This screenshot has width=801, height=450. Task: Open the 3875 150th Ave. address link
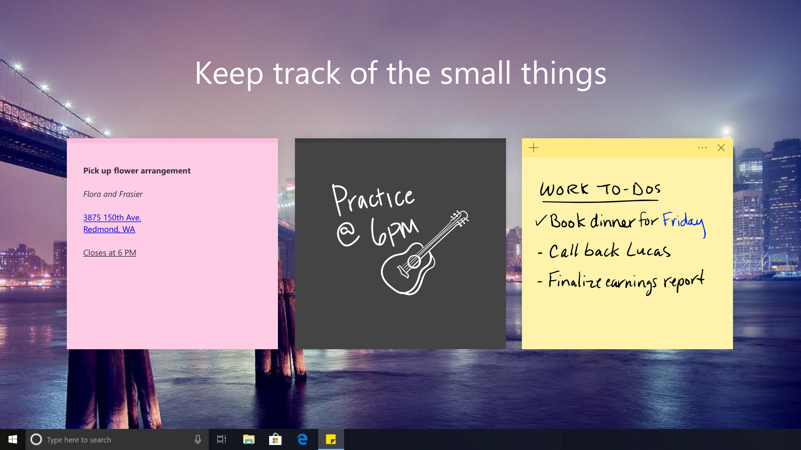(112, 218)
